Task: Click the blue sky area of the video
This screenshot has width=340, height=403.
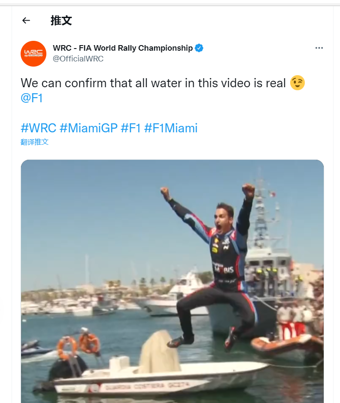Action: coord(94,206)
